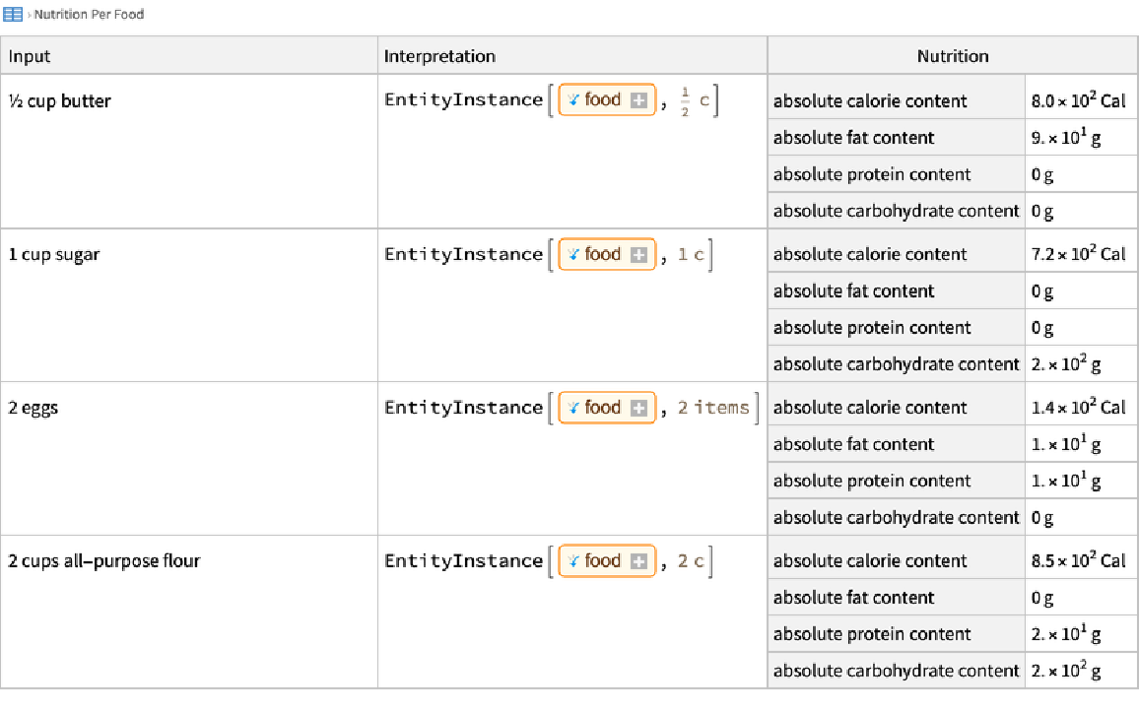The height and width of the screenshot is (711, 1139).
Task: Click the food entity icon in sugar row
Action: click(x=573, y=254)
